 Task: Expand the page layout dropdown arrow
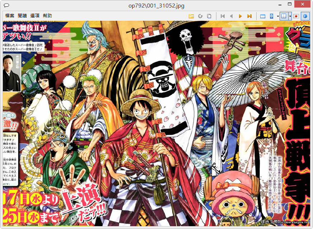click(290, 16)
